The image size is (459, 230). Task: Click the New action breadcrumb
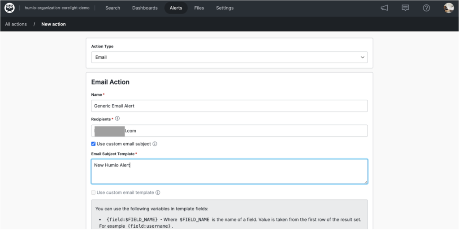click(54, 24)
